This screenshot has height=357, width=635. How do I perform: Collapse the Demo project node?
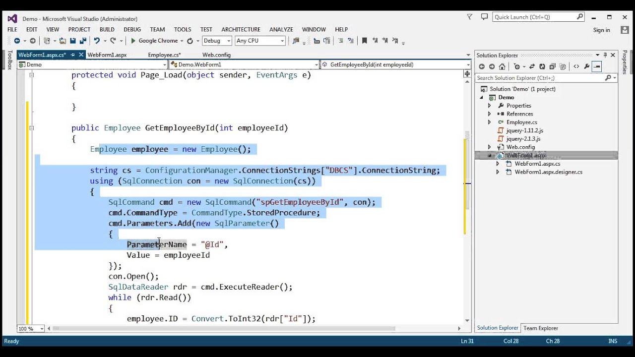[x=481, y=98]
